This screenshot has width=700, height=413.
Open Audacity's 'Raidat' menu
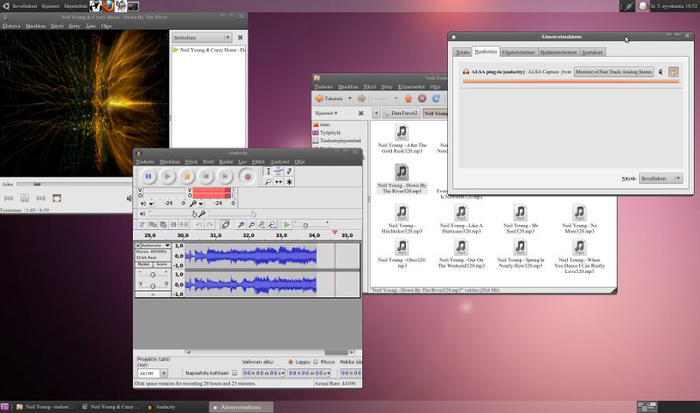(226, 162)
